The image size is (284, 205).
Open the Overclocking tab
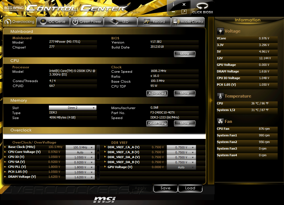pyautogui.click(x=20, y=22)
